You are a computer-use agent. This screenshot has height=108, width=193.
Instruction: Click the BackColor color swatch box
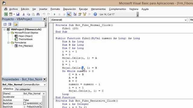point(25,103)
